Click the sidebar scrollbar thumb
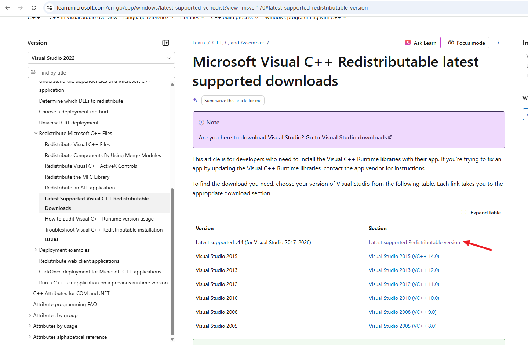 click(x=172, y=262)
